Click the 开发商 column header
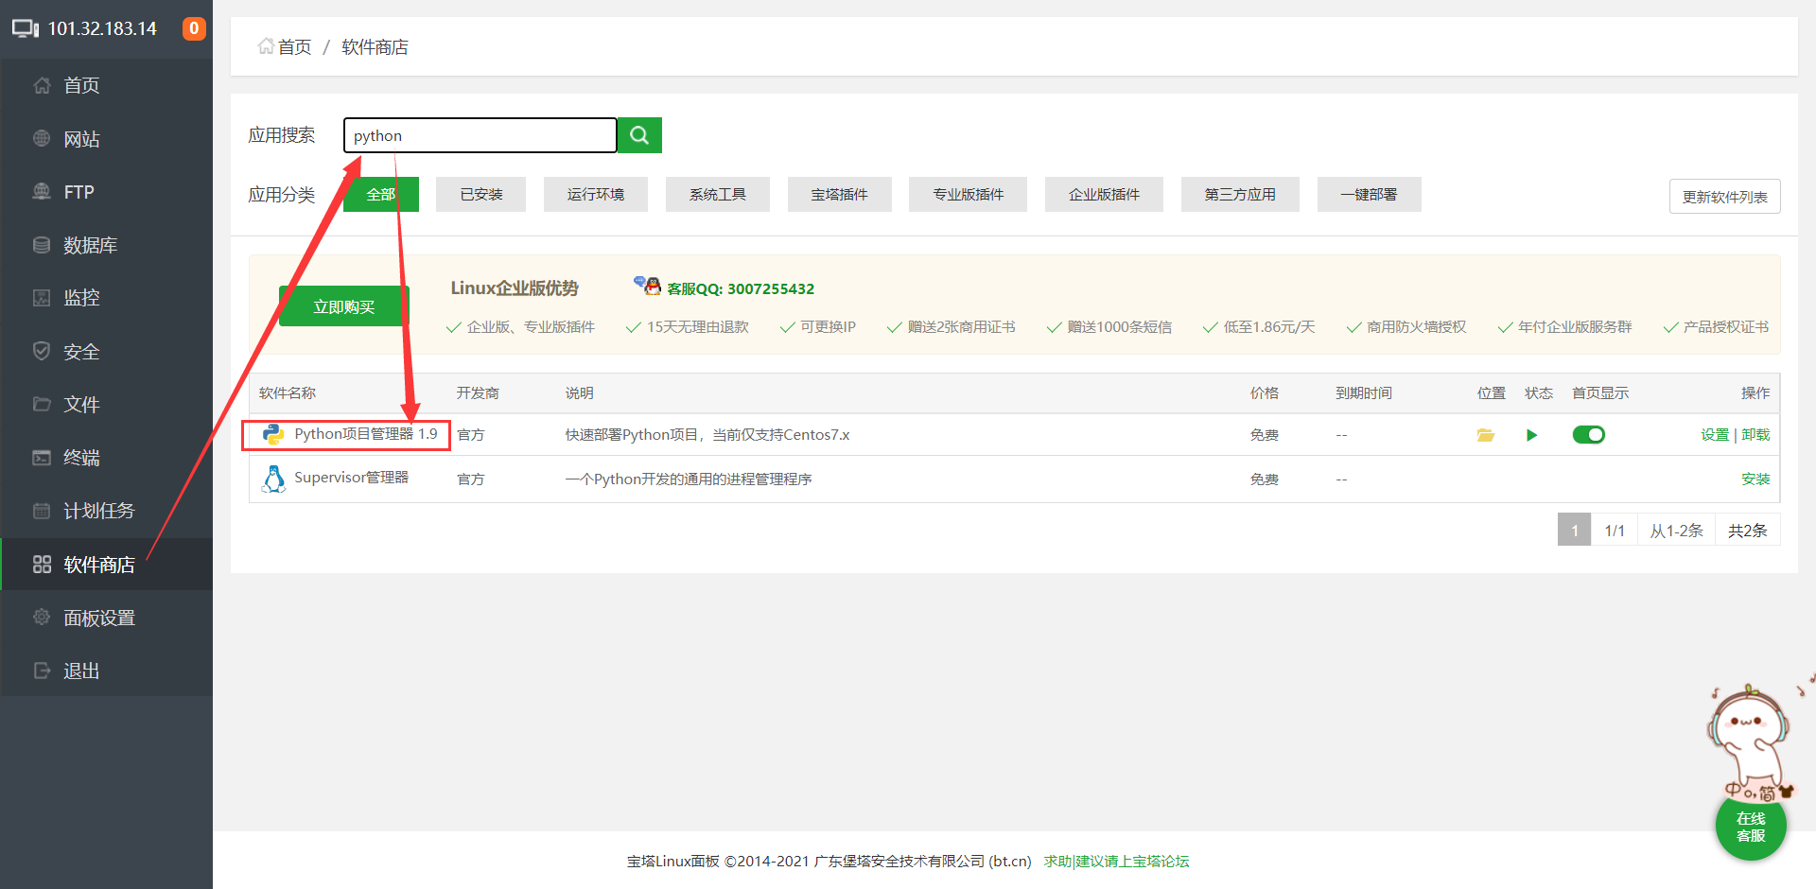The width and height of the screenshot is (1816, 889). point(478,393)
